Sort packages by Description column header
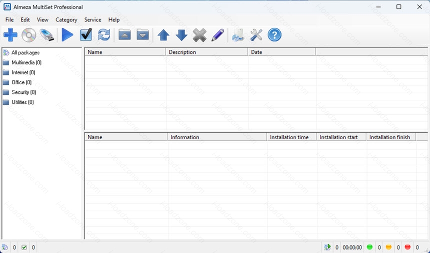This screenshot has width=430, height=253. (x=207, y=52)
